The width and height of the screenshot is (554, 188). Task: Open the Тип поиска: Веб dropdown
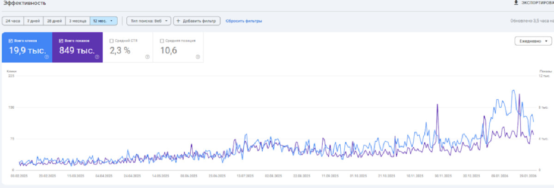point(148,21)
